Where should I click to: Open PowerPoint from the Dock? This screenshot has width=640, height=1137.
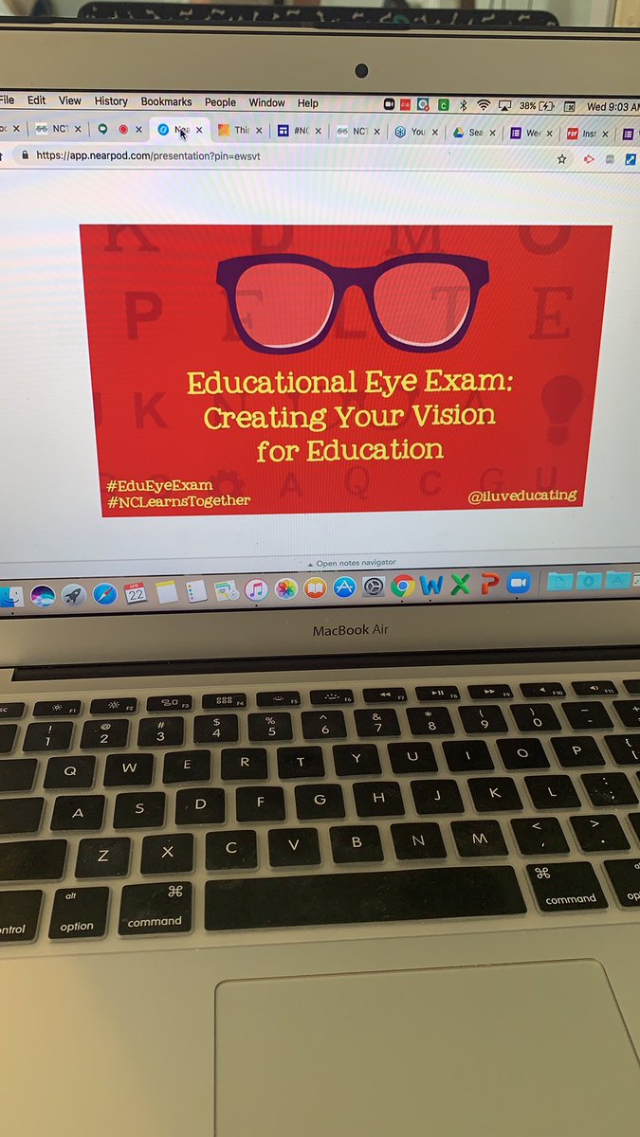pos(488,584)
